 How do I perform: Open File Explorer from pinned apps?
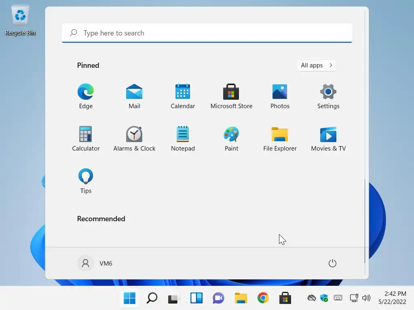(x=280, y=138)
